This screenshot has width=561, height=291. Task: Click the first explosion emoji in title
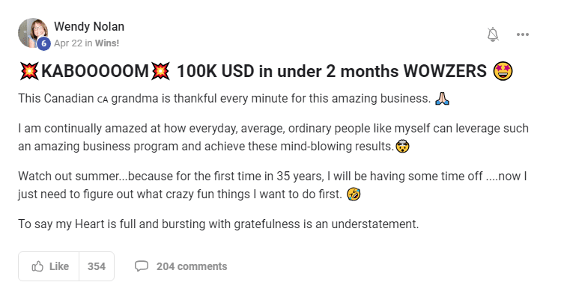29,71
